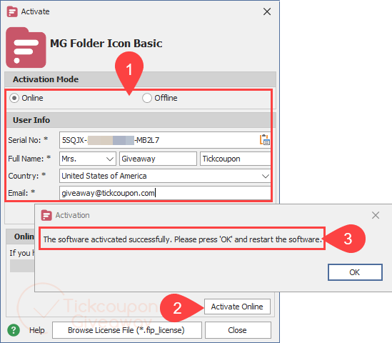Click the paste serial number clipboard icon

(x=264, y=140)
